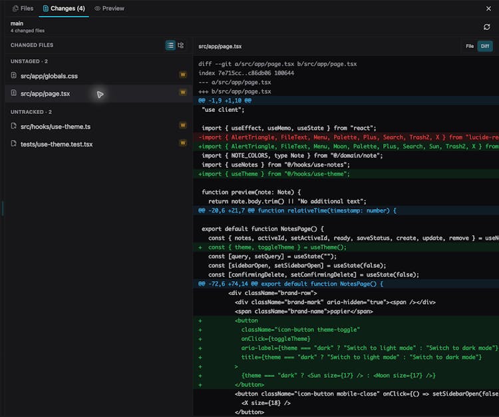Click the '4 changed files' label
The width and height of the screenshot is (499, 417).
coord(27,31)
